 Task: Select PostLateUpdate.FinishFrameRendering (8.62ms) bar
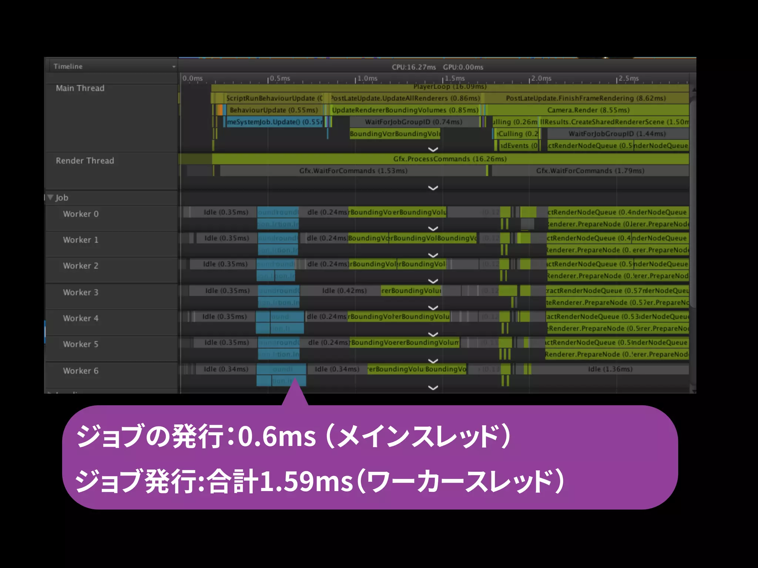point(586,98)
